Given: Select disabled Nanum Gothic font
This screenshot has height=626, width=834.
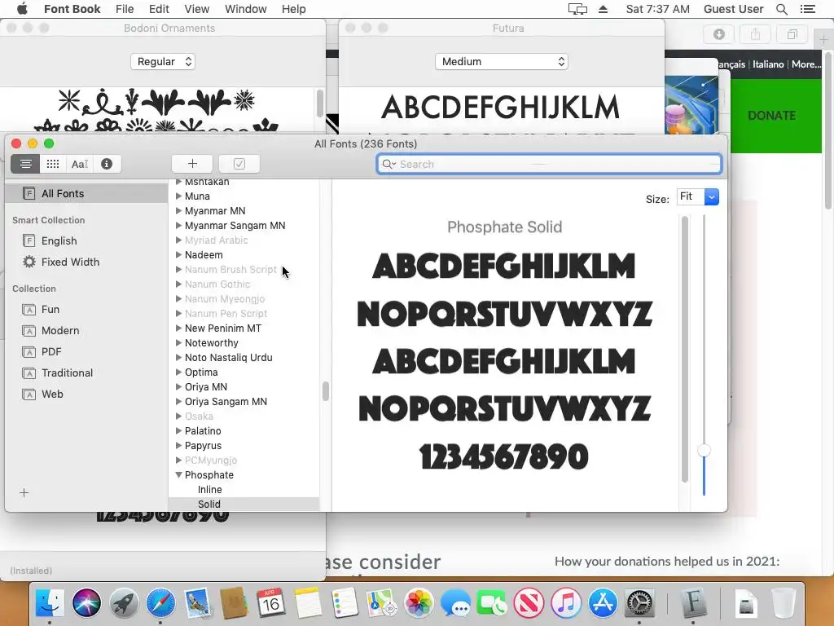Looking at the screenshot, I should click(217, 284).
